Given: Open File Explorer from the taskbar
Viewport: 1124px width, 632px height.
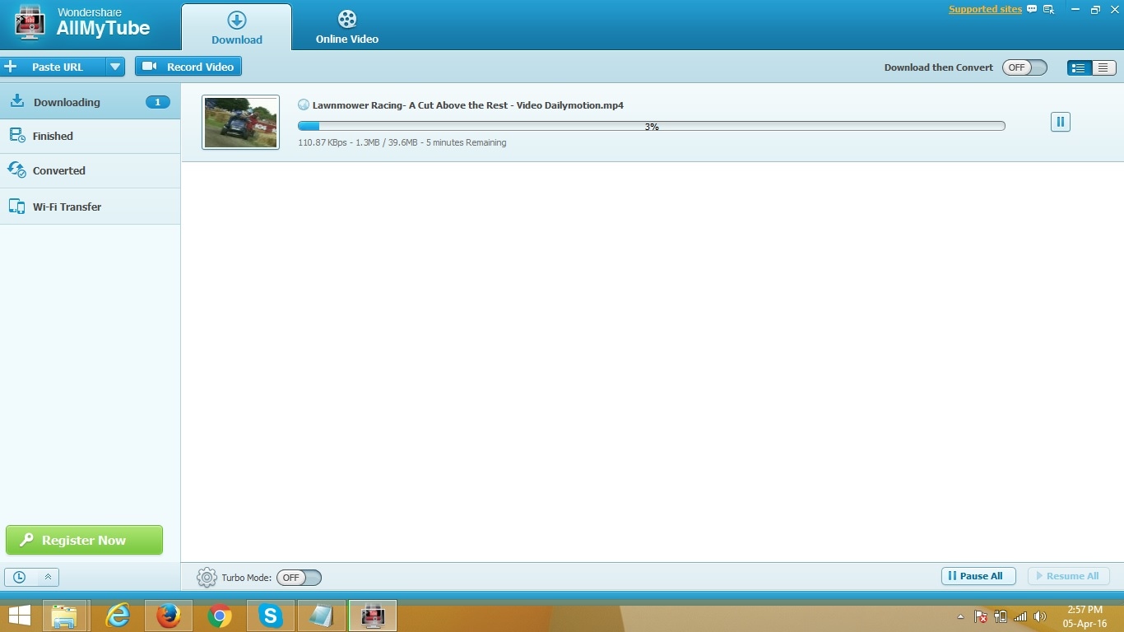Looking at the screenshot, I should 64,616.
